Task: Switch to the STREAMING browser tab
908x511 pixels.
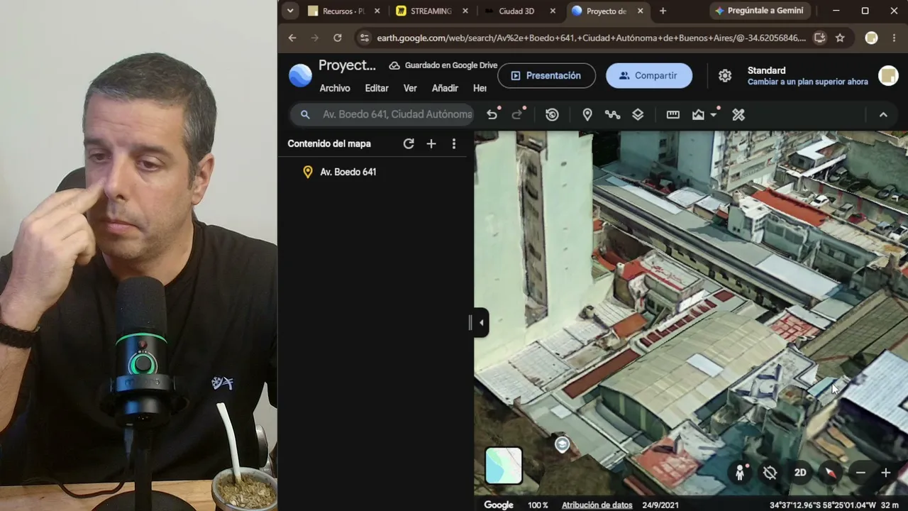Action: point(431,11)
